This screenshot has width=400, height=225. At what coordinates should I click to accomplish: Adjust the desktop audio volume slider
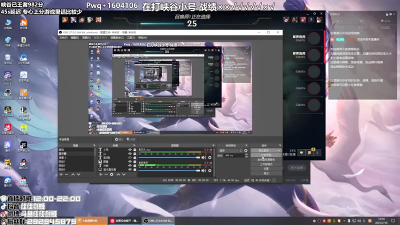pos(169,170)
